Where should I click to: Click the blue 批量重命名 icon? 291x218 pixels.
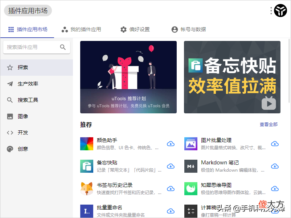87,211
